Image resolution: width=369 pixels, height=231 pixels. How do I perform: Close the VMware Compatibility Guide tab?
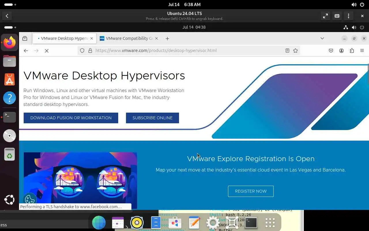157,38
